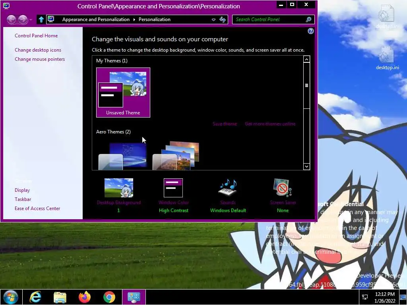Open Help question mark icon
The image size is (407, 305).
(310, 31)
